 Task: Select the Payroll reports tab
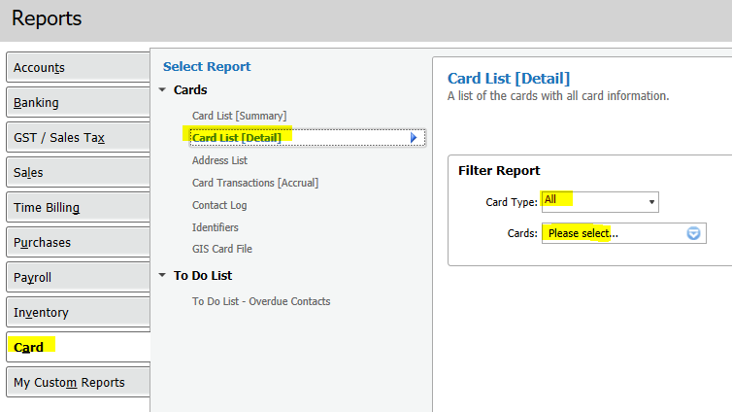pyautogui.click(x=76, y=277)
